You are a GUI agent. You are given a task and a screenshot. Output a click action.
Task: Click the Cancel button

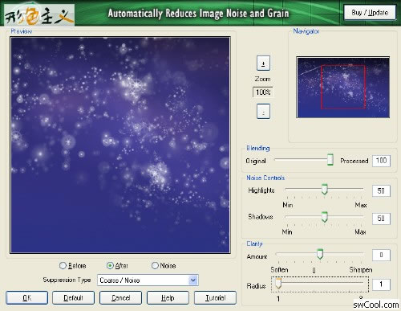pos(120,298)
